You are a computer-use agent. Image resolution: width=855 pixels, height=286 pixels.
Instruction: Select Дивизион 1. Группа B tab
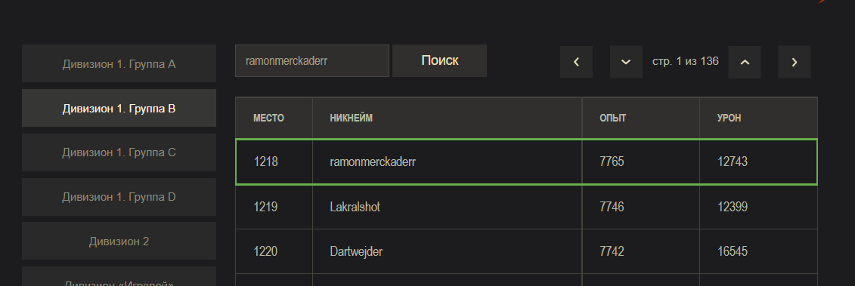coord(119,108)
